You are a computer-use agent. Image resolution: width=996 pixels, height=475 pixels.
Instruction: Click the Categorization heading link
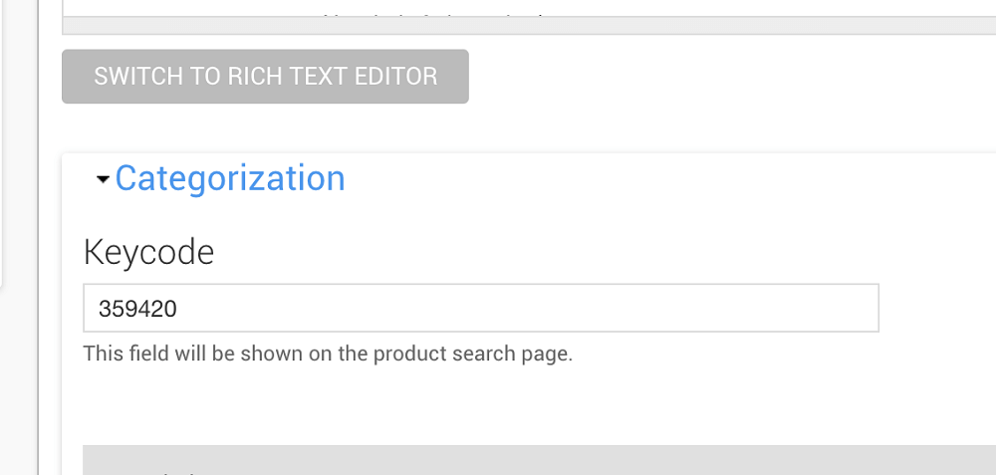coord(230,178)
